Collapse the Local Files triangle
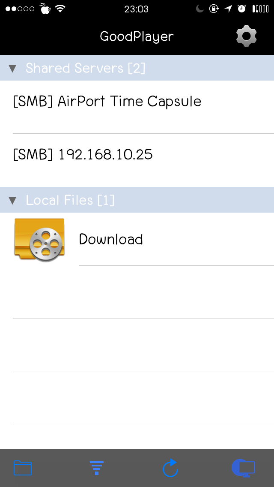 point(12,200)
